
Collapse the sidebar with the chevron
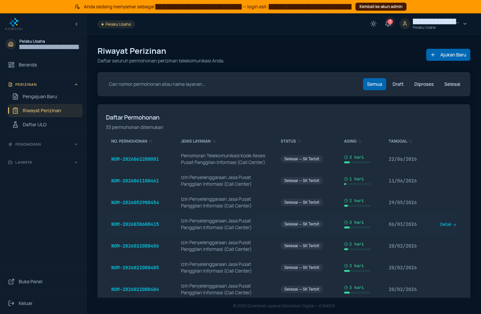point(76,24)
